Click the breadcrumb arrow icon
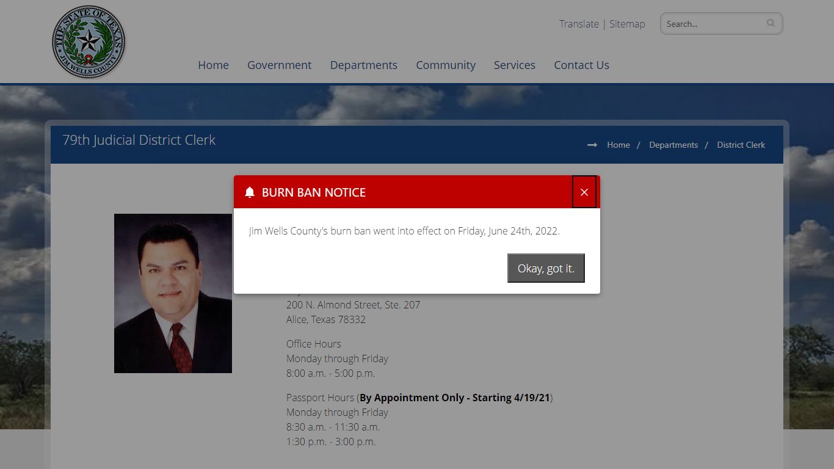Screen dimensions: 834x469 tap(592, 145)
